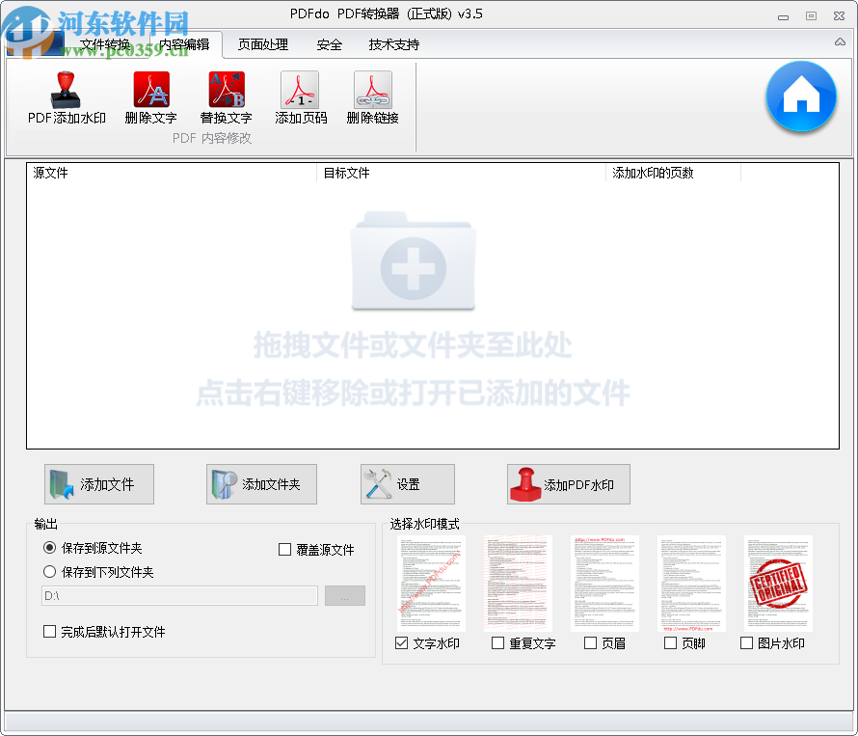The image size is (858, 736).
Task: Click the 添加文件 button
Action: coord(99,483)
